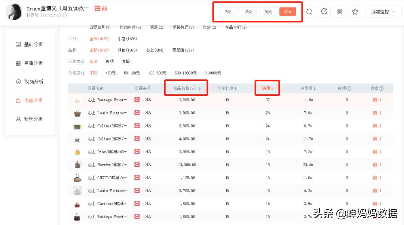The width and height of the screenshot is (404, 225).
Task: Filter category by 食品生鲜(1)
Action: 236,27
